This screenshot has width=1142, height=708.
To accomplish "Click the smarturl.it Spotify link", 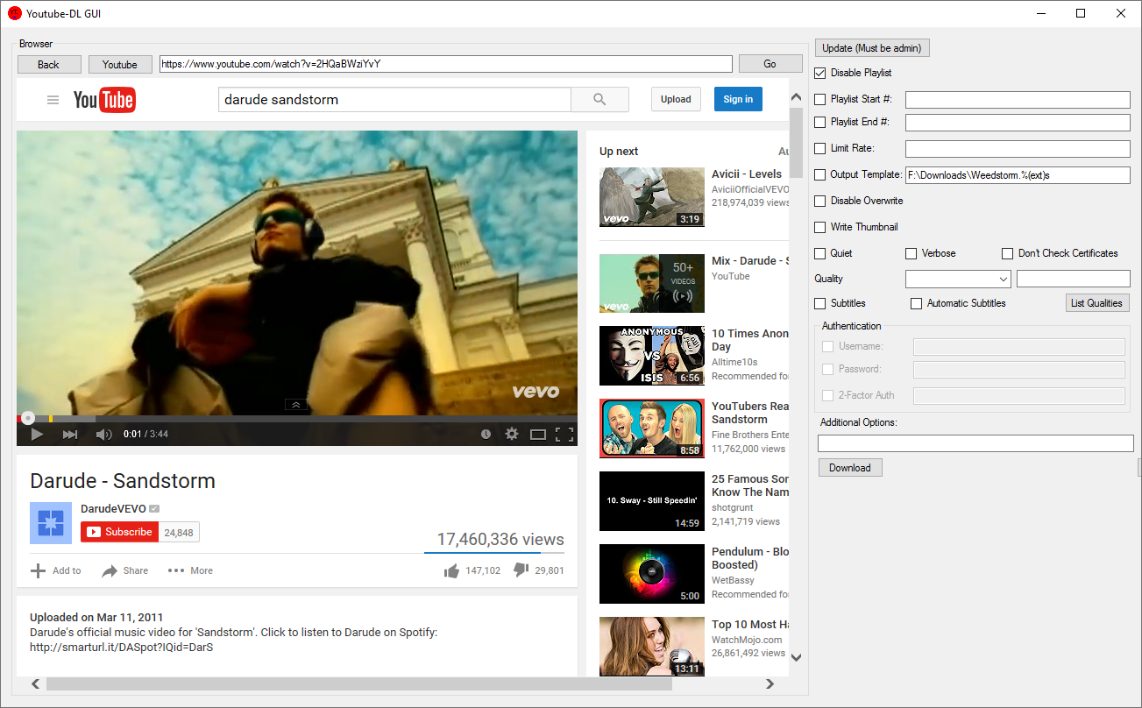I will click(x=122, y=648).
